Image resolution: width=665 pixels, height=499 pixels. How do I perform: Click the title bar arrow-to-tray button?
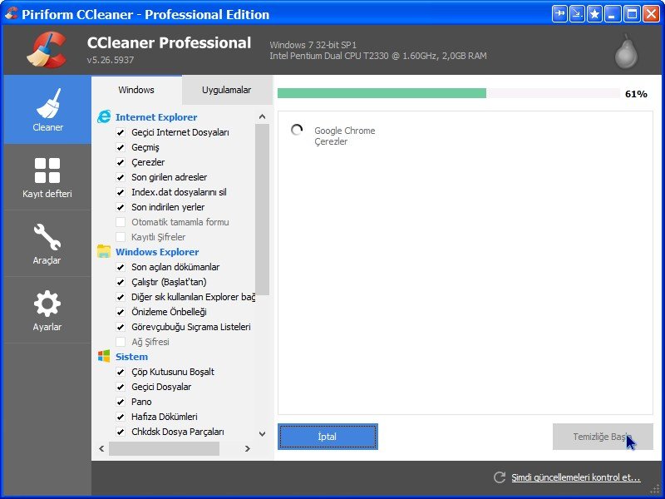point(577,14)
